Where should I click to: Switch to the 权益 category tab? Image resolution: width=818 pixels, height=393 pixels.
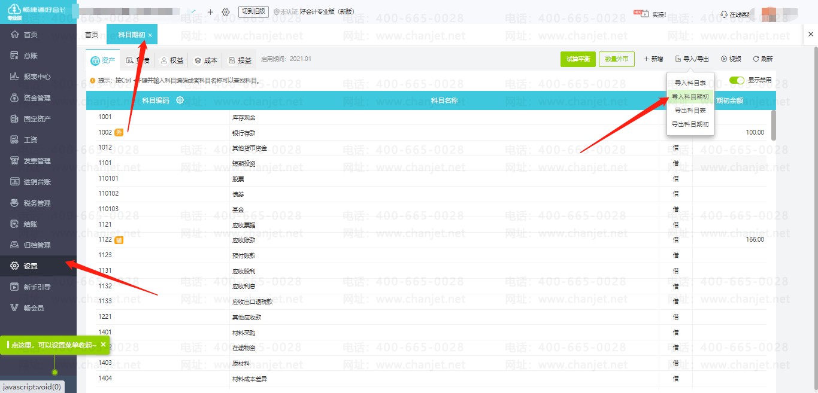pyautogui.click(x=172, y=60)
